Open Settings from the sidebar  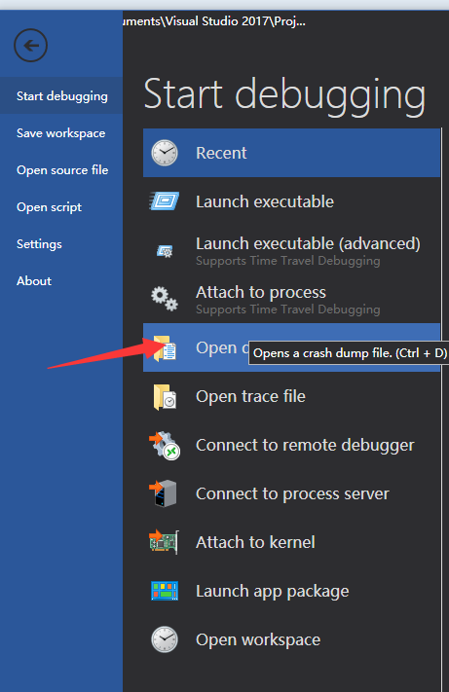pos(39,244)
